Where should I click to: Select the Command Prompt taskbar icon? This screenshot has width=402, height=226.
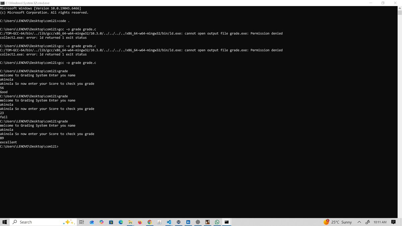click(x=227, y=222)
